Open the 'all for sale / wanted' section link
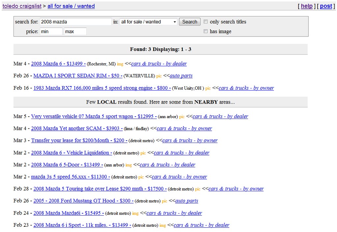Image resolution: width=337 pixels, height=232 pixels. click(x=71, y=6)
